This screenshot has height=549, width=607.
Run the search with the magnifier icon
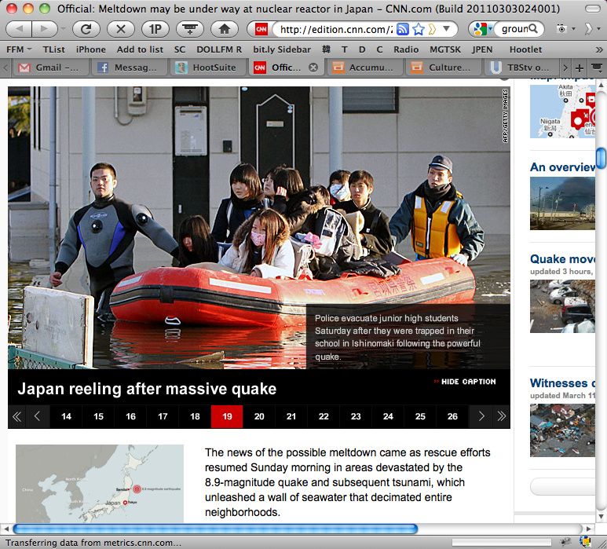coord(534,29)
